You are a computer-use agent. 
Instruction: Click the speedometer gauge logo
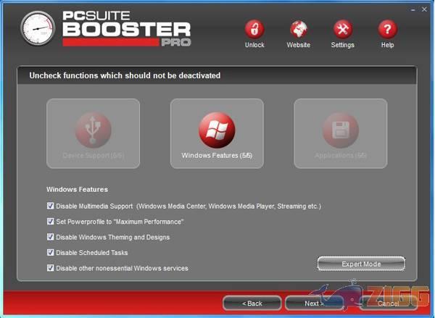pyautogui.click(x=38, y=28)
